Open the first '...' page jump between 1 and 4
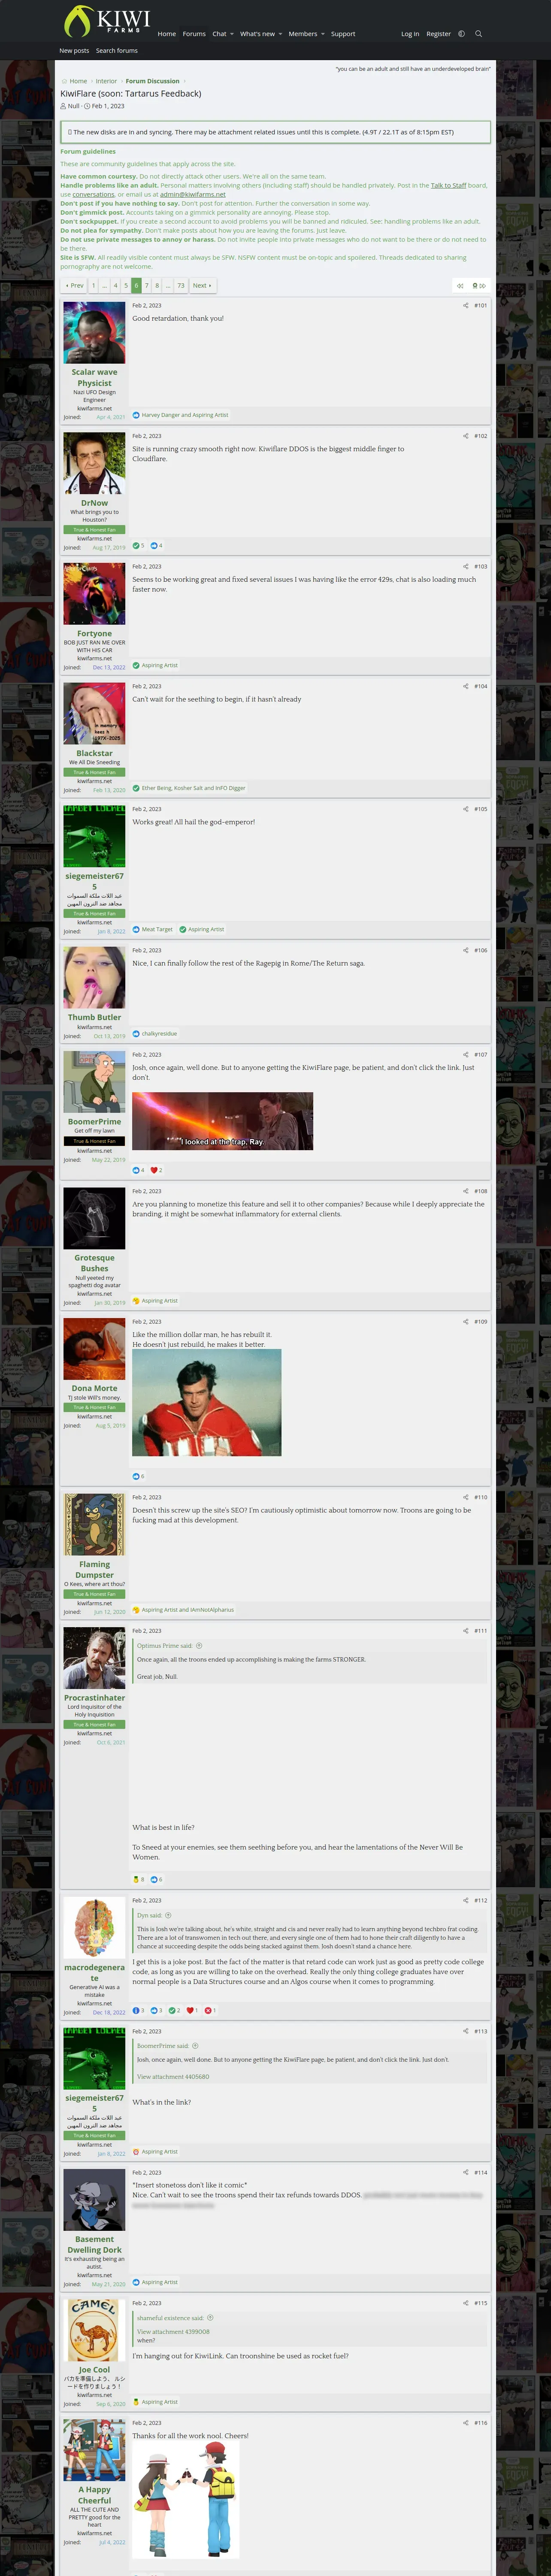551x2576 pixels. click(104, 286)
